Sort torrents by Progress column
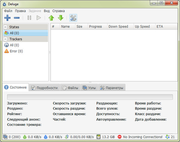 point(95,26)
